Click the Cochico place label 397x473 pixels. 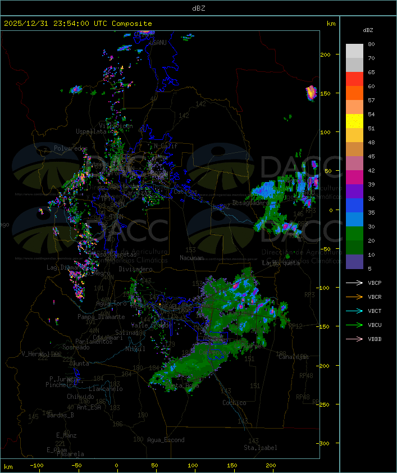click(234, 403)
